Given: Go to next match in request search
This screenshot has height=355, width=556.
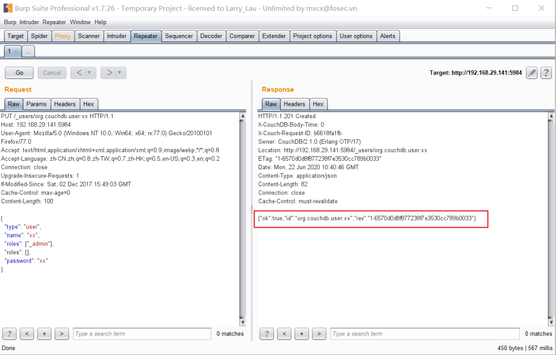Looking at the screenshot, I should (62, 334).
